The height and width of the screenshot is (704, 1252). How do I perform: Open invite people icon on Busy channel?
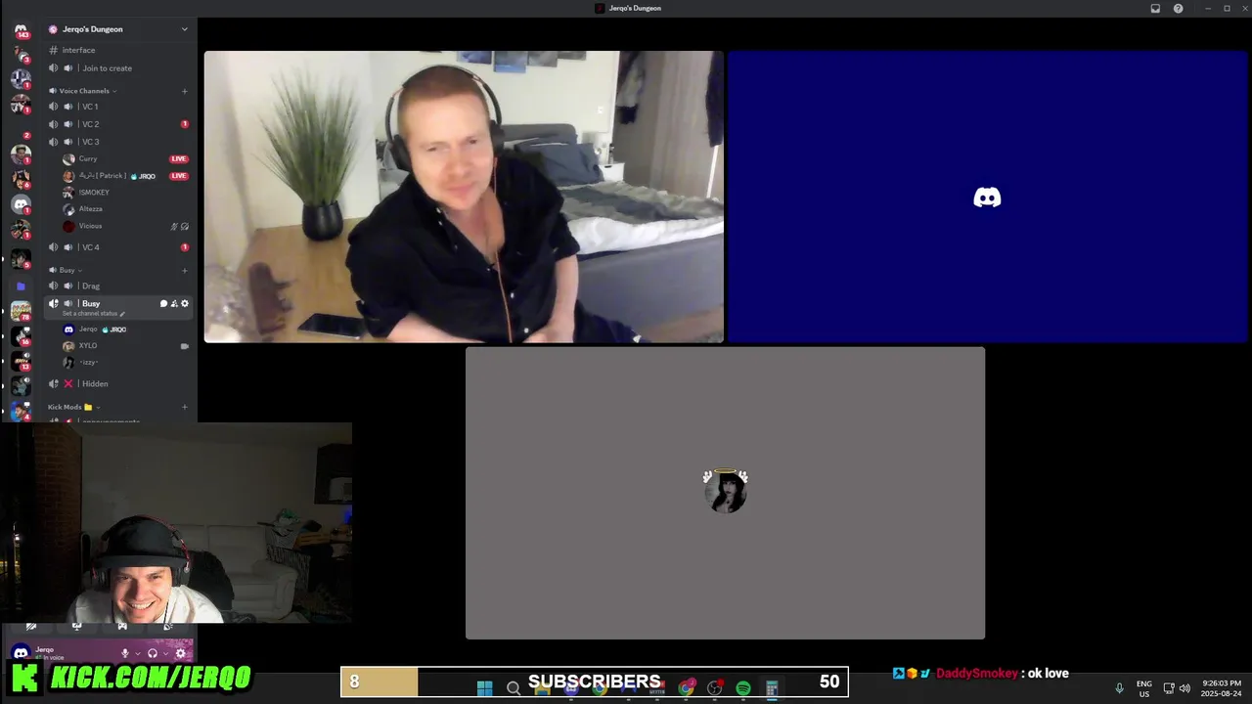click(x=174, y=303)
